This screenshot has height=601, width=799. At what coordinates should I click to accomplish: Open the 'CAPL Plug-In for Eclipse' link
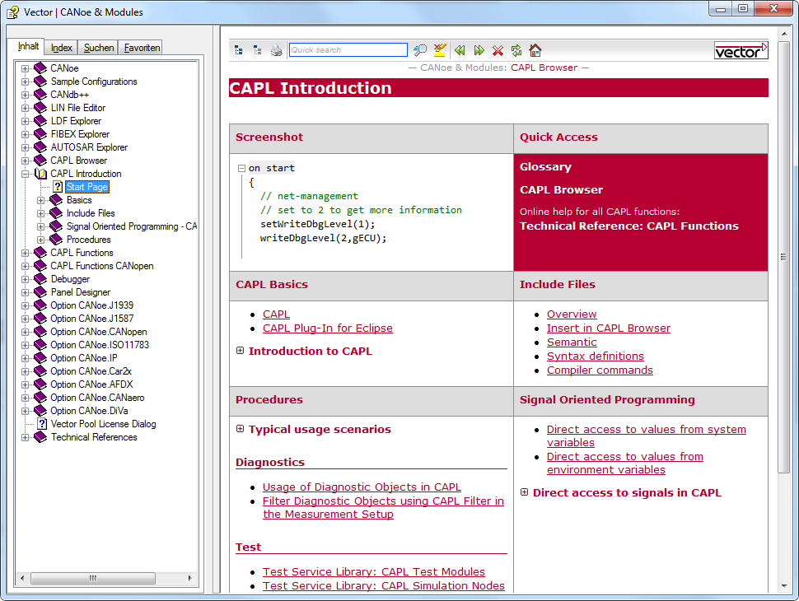click(x=327, y=328)
